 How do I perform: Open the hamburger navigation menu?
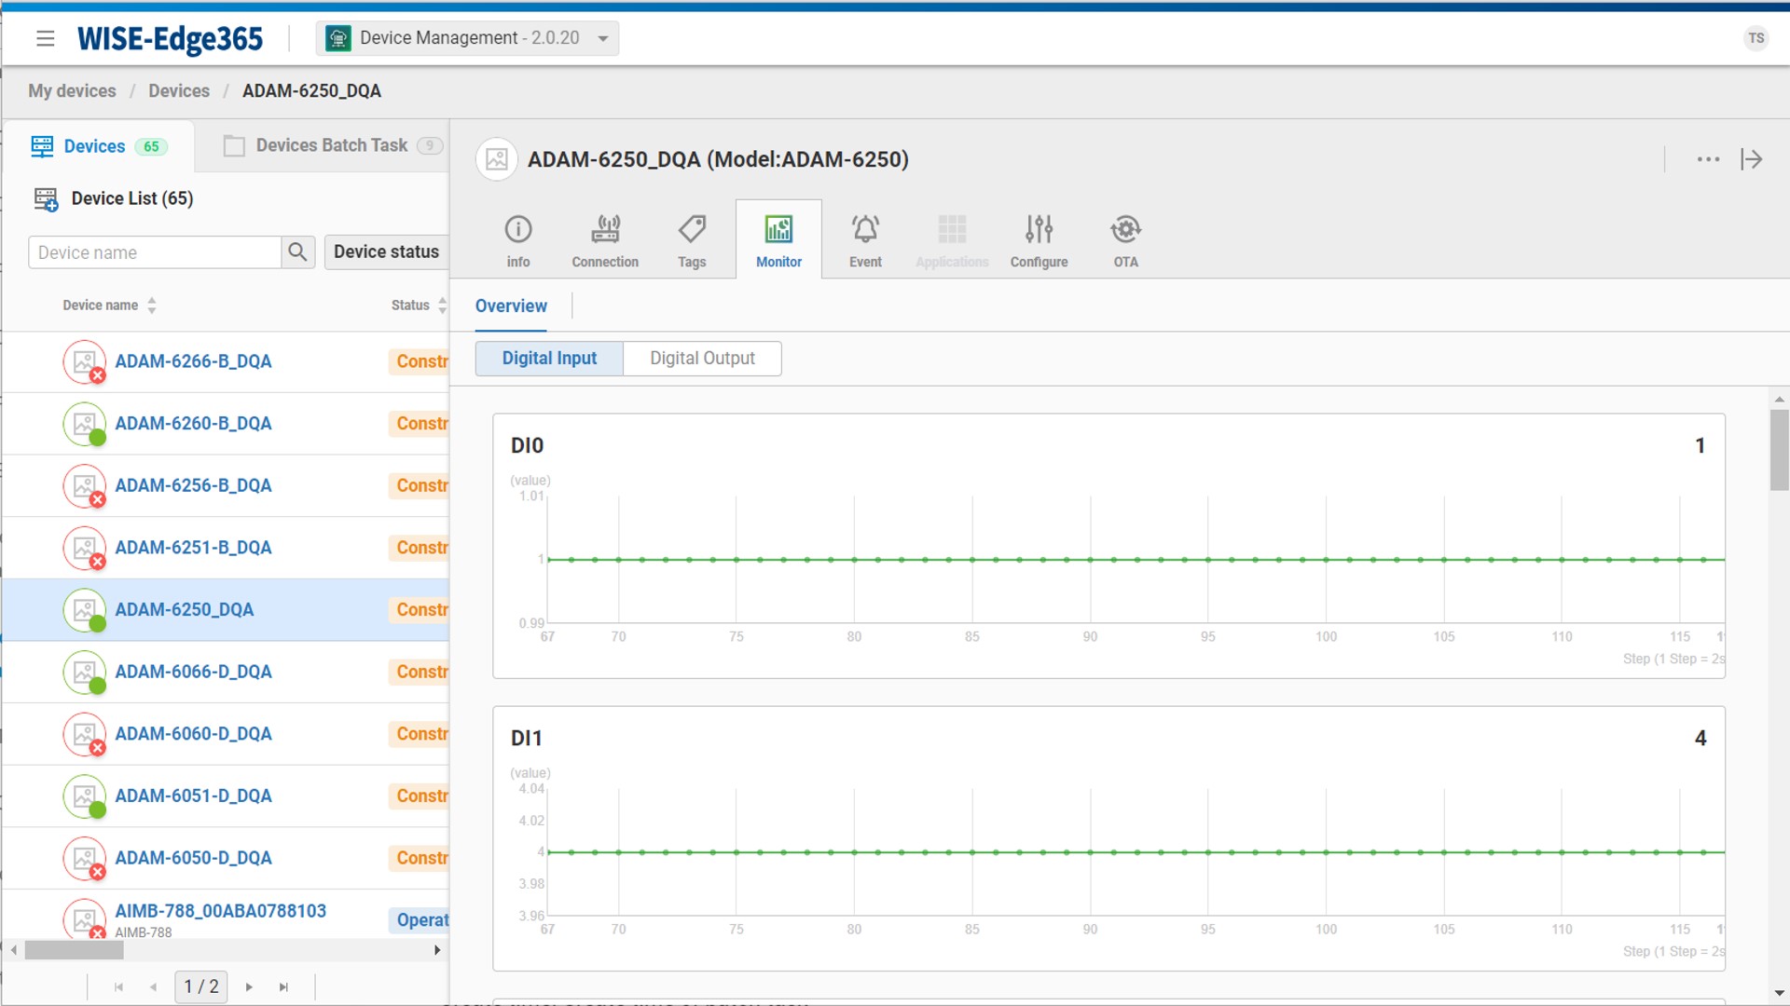tap(45, 38)
